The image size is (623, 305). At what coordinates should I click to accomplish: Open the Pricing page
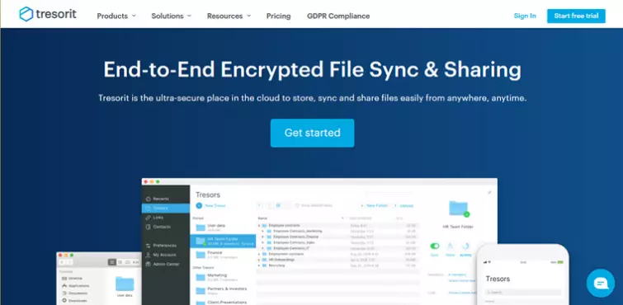pyautogui.click(x=279, y=16)
